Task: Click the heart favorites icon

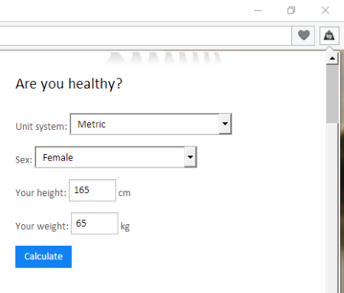Action: coord(303,35)
